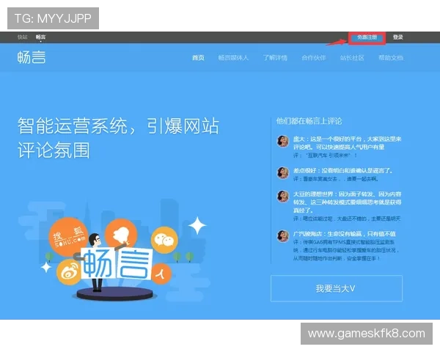Switch to the 快站 top tab

[x=22, y=37]
